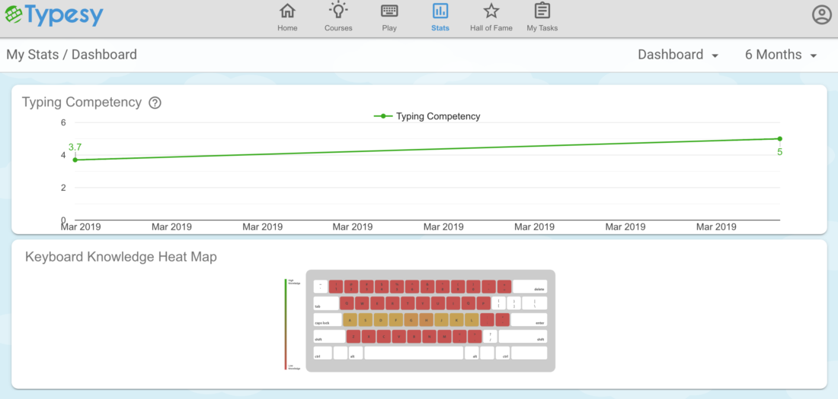Click the delete key on heat map
Image resolution: width=838 pixels, height=399 pixels.
(x=530, y=287)
